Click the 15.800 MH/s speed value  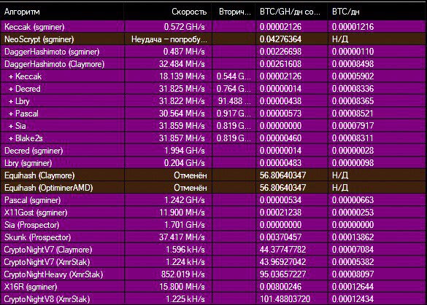pos(182,287)
